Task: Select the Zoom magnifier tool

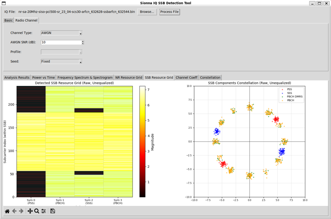Action: click(37, 211)
